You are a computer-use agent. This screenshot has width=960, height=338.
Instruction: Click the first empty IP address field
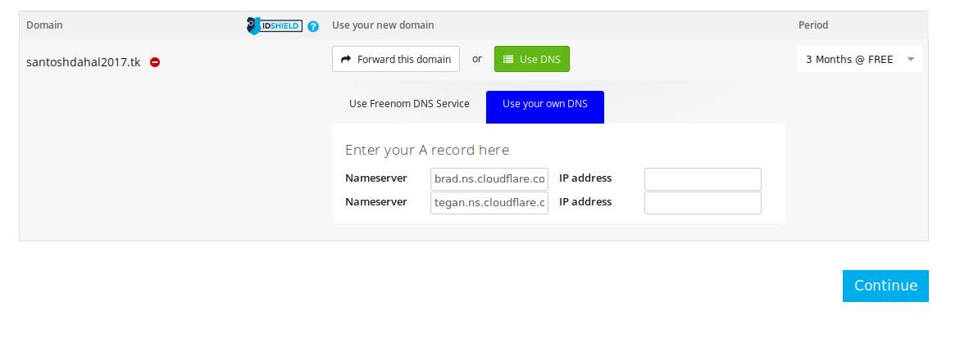tap(703, 179)
